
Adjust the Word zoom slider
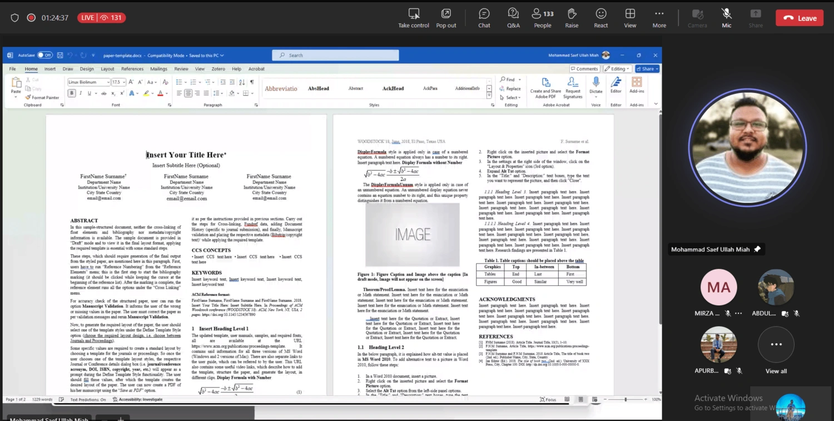pos(625,399)
